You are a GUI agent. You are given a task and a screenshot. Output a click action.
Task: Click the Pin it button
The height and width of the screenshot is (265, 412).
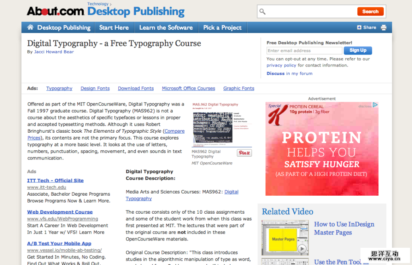pyautogui.click(x=244, y=153)
